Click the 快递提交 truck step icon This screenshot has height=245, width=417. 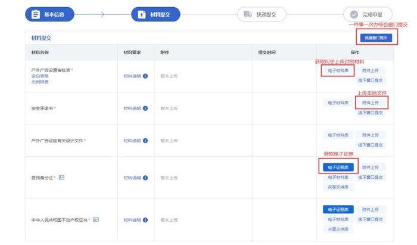pos(244,13)
